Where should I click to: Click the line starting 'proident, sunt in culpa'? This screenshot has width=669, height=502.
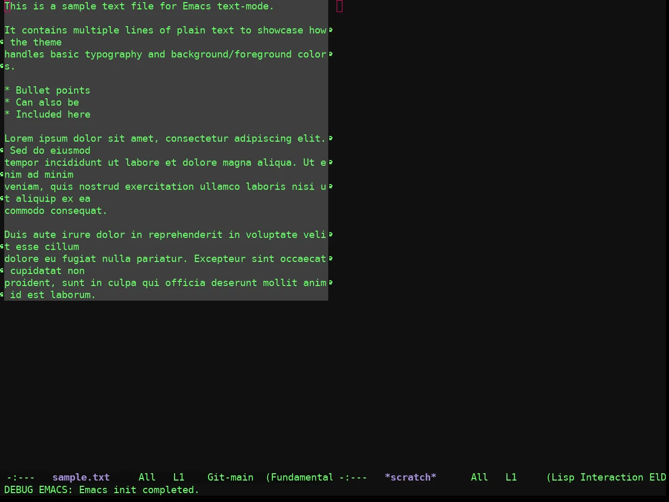click(x=165, y=283)
